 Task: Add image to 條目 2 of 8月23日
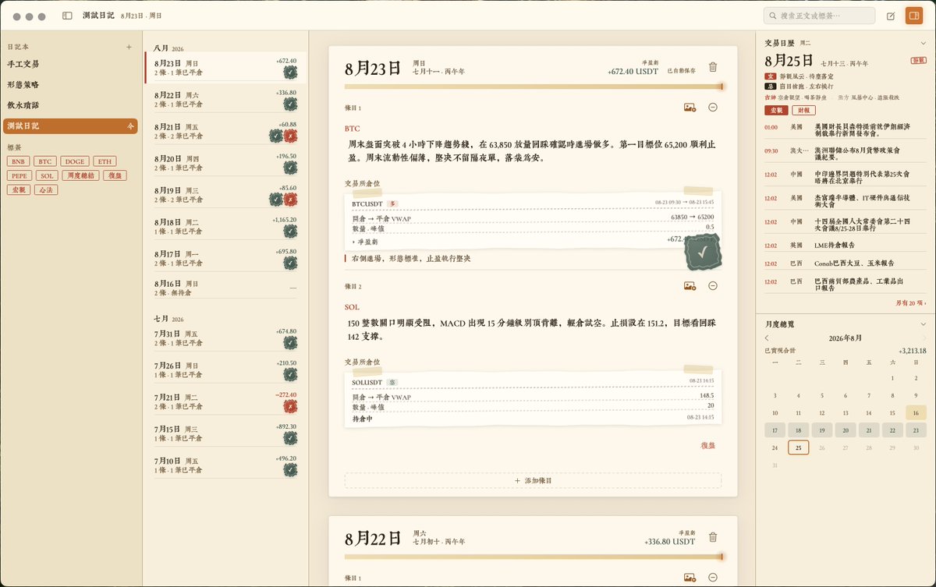click(690, 286)
